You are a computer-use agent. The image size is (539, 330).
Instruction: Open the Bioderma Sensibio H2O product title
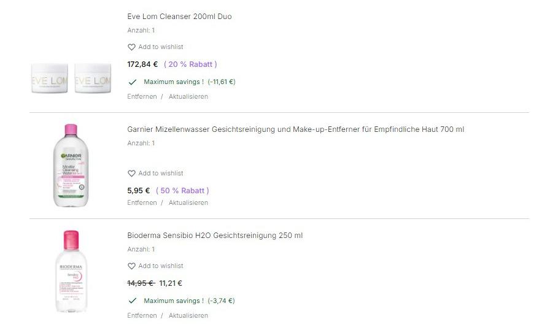215,236
